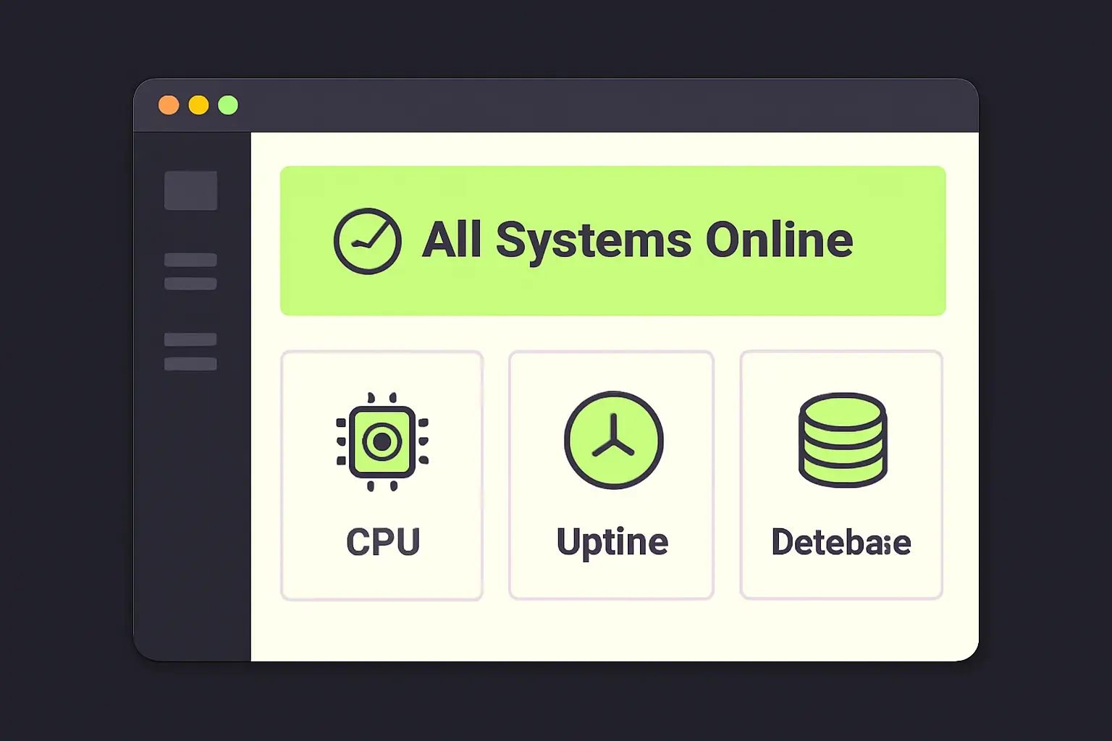Click the checkmark circle status icon

pos(368,241)
